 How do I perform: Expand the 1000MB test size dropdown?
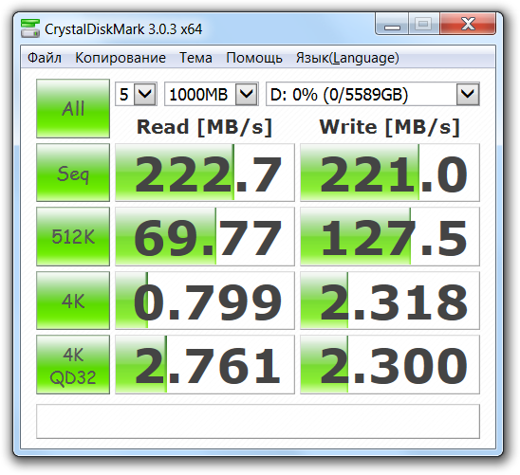pos(212,95)
